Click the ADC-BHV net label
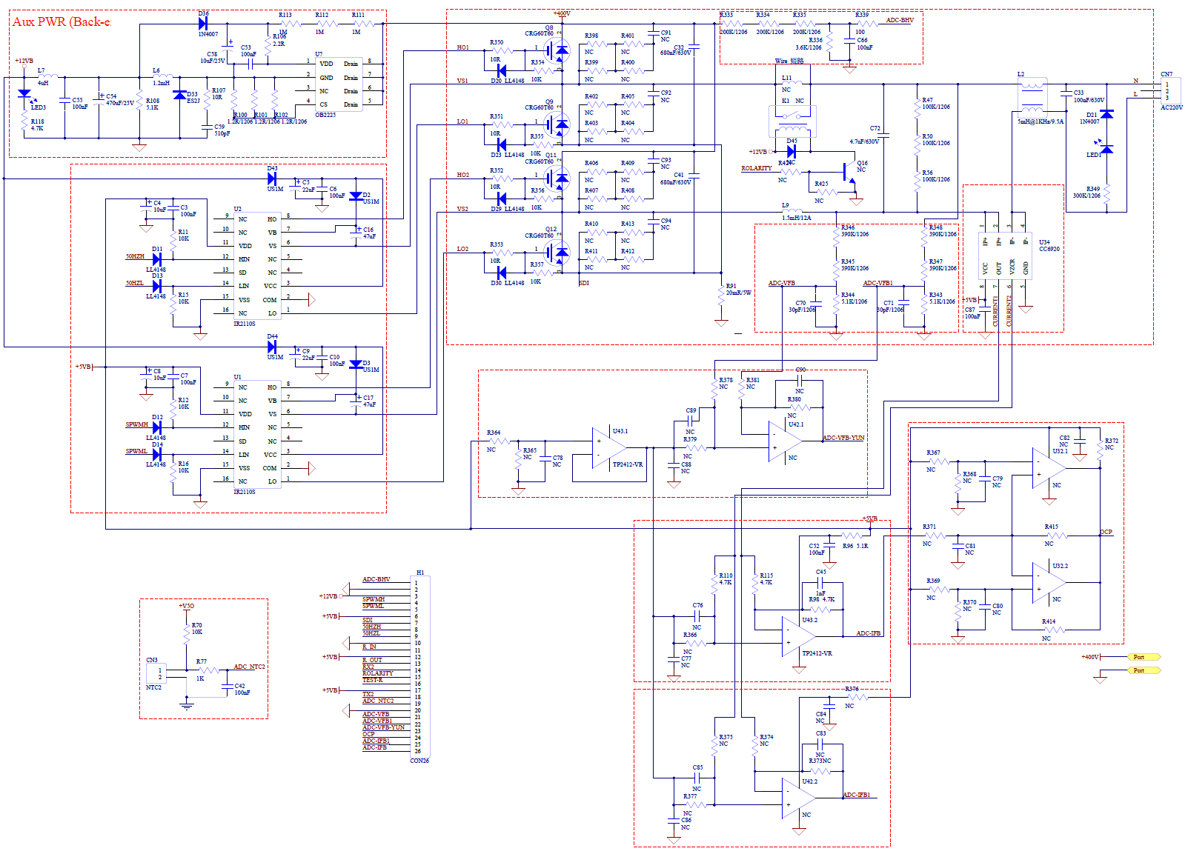1188x854 pixels. pyautogui.click(x=900, y=20)
